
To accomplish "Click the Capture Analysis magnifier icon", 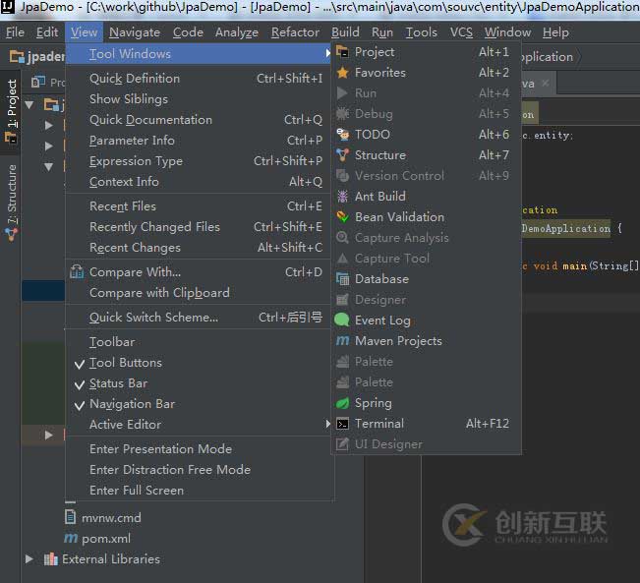I will (x=342, y=238).
